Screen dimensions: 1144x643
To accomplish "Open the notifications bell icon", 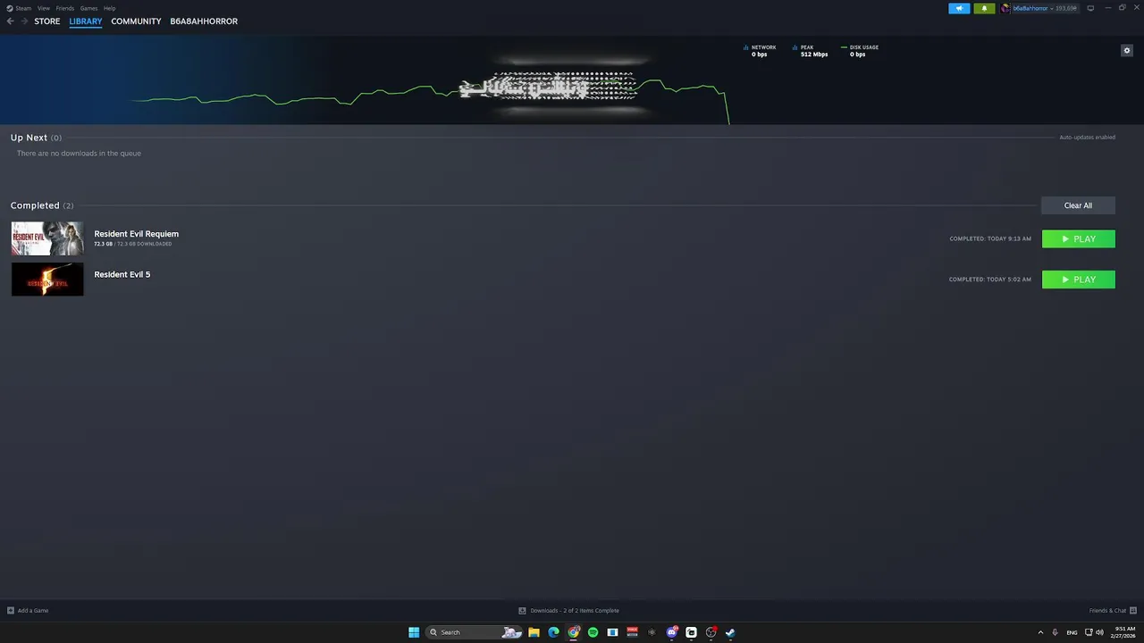I will 984,8.
